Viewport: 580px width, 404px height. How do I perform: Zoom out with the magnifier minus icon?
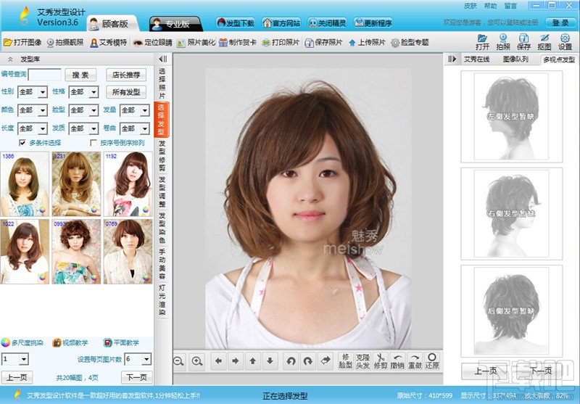point(179,360)
